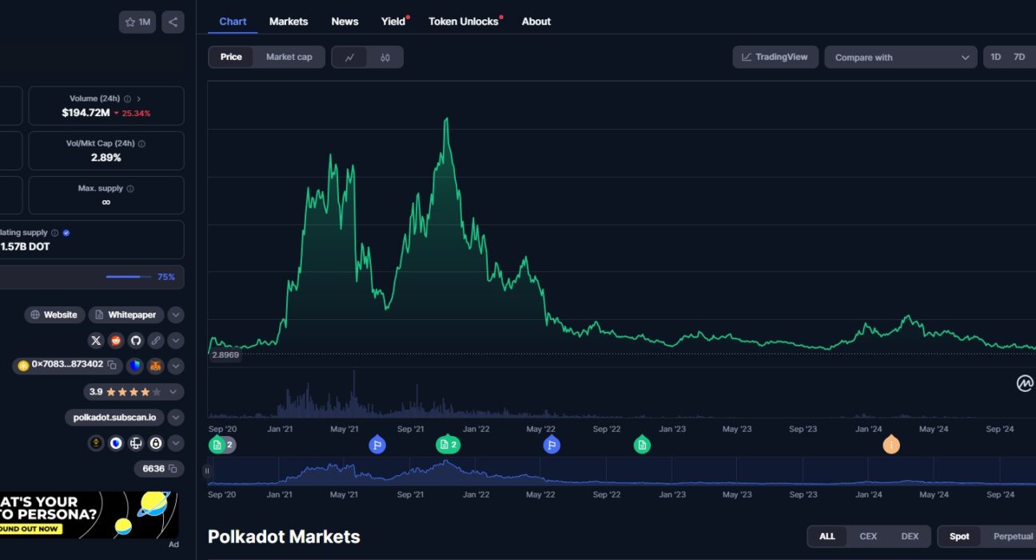1036x560 pixels.
Task: Click the gold-and-black wallet icon
Action: (96, 443)
